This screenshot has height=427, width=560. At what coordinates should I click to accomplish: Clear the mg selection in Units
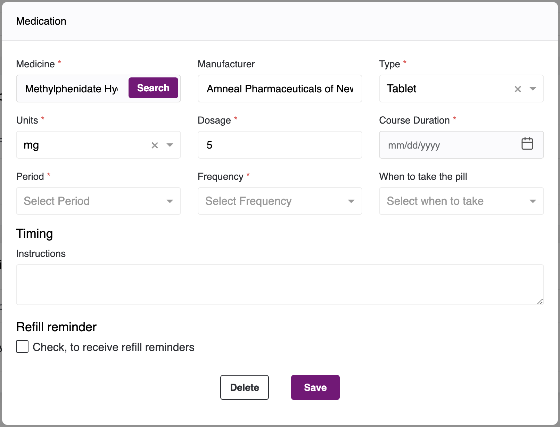pos(155,145)
